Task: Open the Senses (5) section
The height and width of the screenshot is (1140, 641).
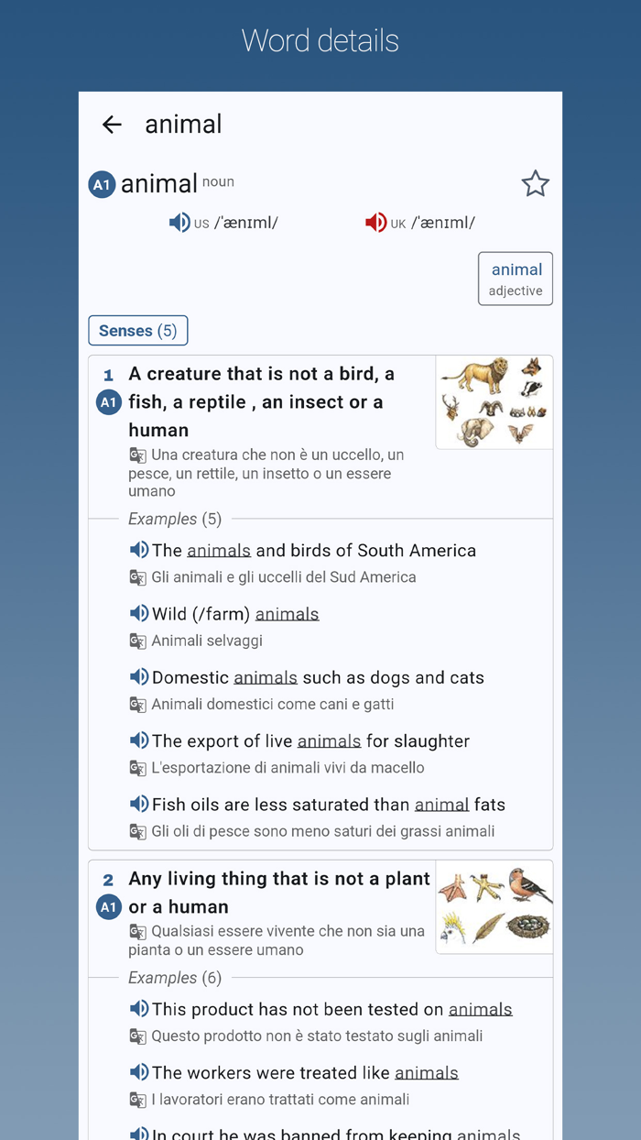Action: click(137, 330)
